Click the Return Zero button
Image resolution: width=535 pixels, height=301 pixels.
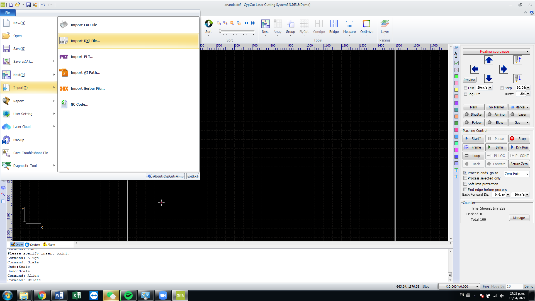point(519,164)
